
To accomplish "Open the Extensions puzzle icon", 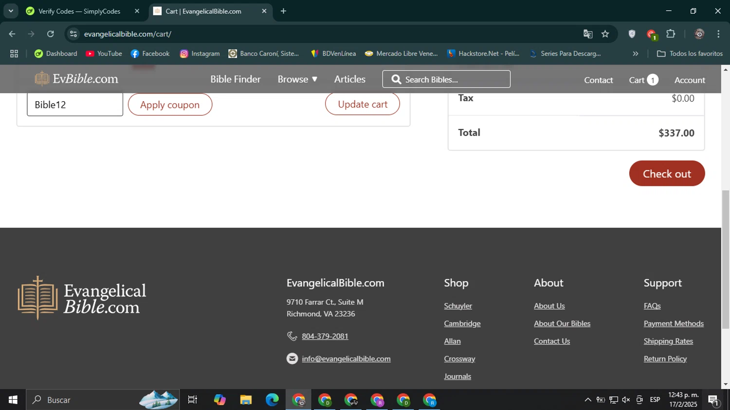I will tap(671, 34).
